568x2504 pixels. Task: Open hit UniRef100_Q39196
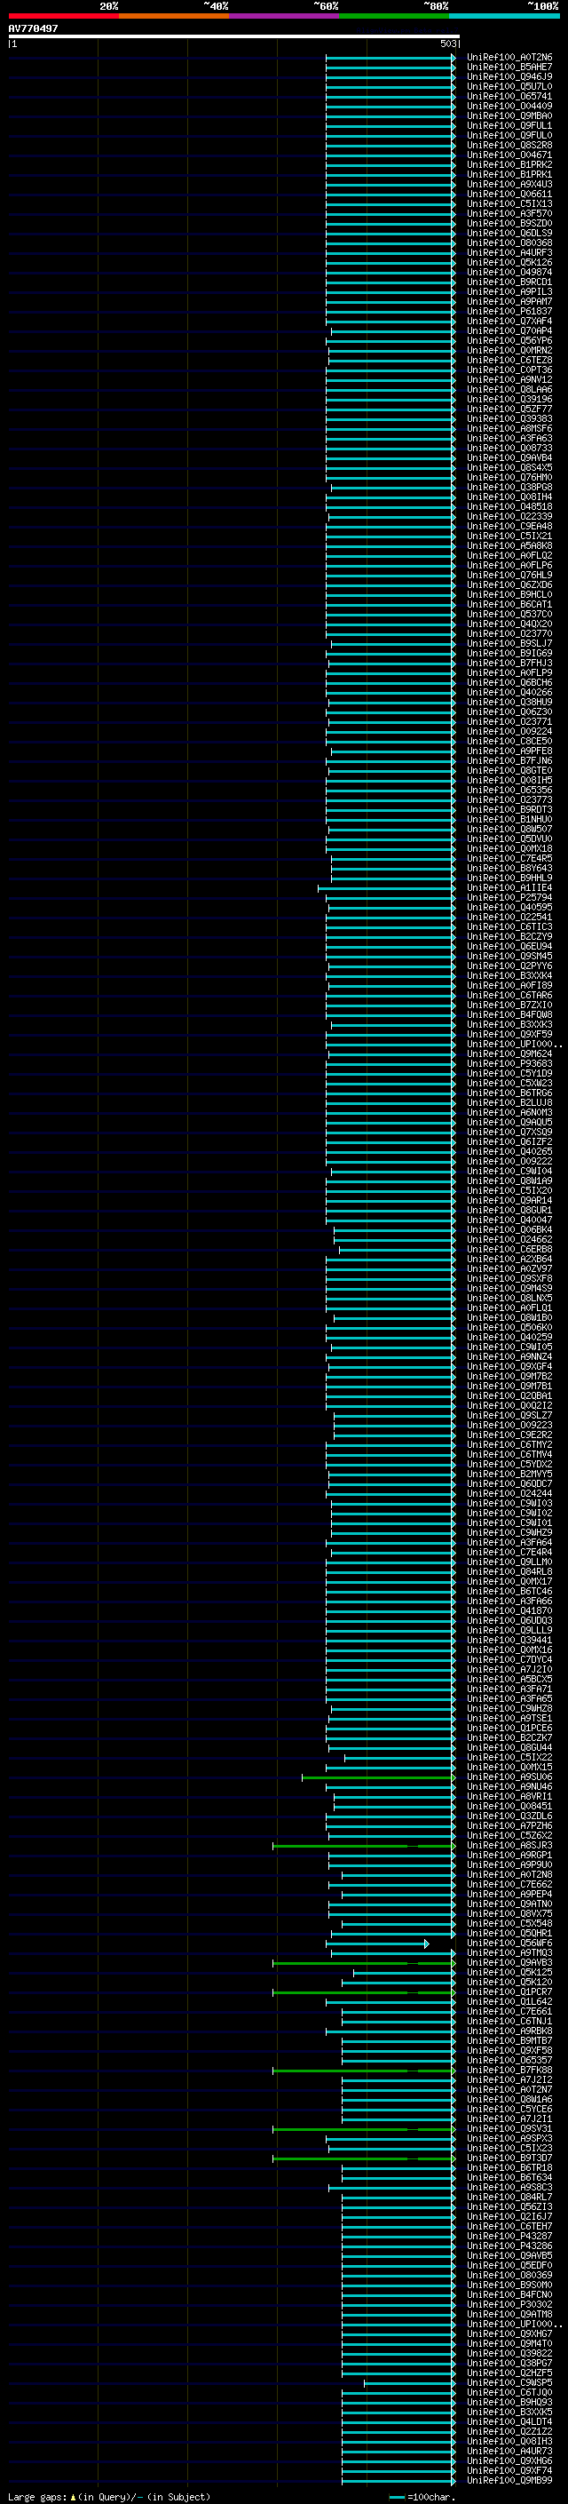509,400
